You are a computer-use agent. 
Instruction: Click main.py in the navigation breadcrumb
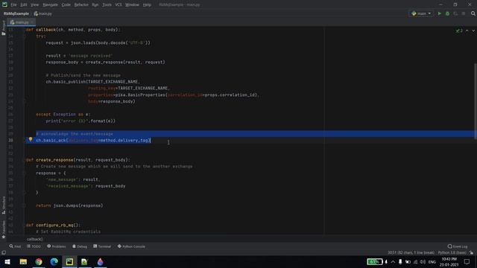(43, 13)
